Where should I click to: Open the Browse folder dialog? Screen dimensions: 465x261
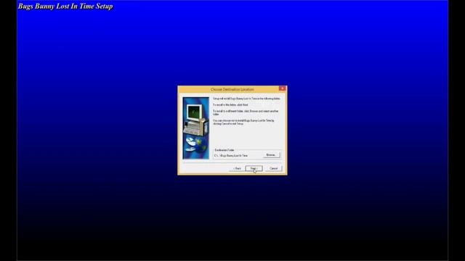271,154
